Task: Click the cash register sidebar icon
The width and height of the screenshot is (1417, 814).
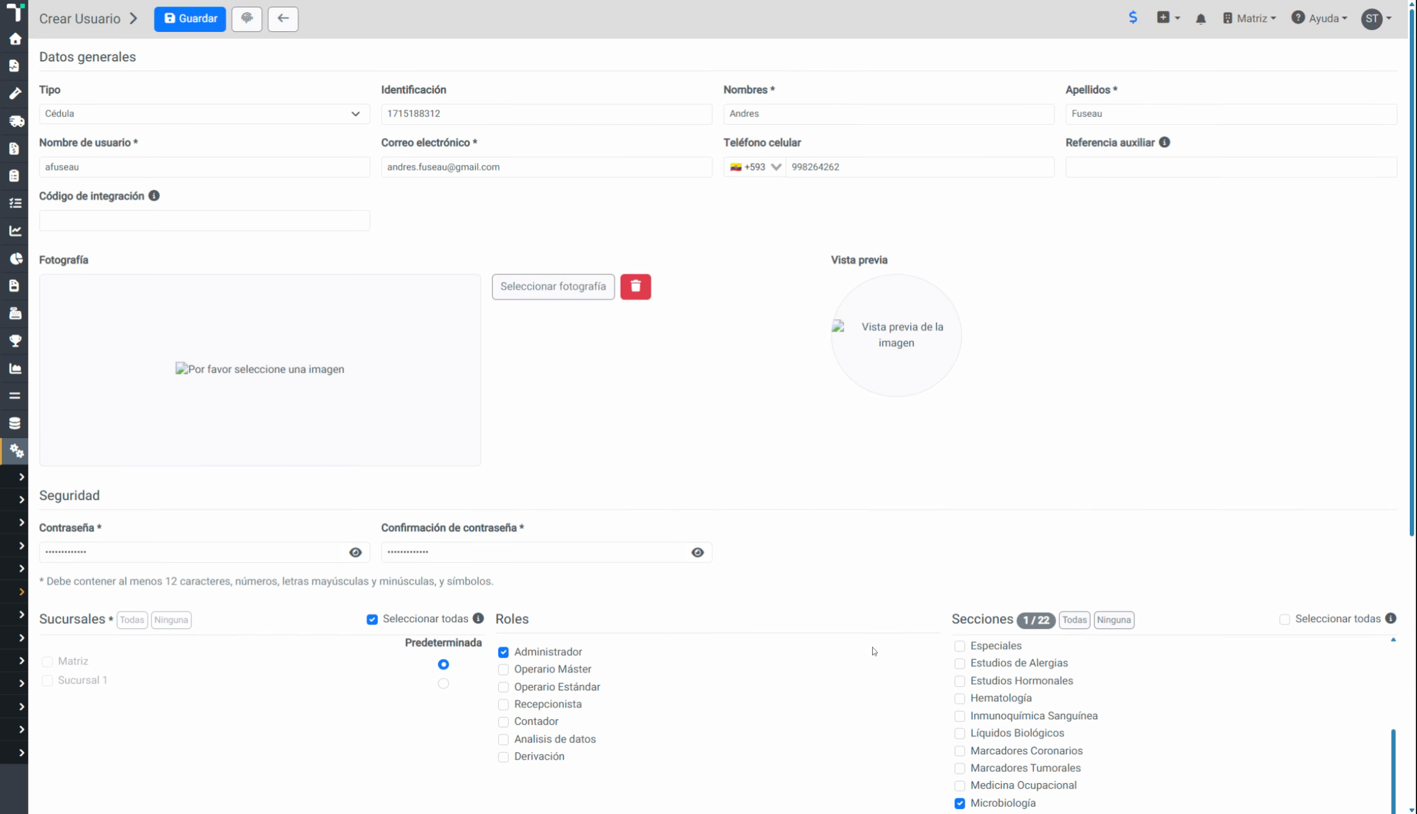Action: pos(15,314)
